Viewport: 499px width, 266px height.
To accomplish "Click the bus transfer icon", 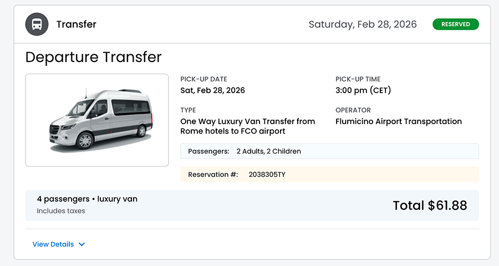I will pyautogui.click(x=37, y=24).
